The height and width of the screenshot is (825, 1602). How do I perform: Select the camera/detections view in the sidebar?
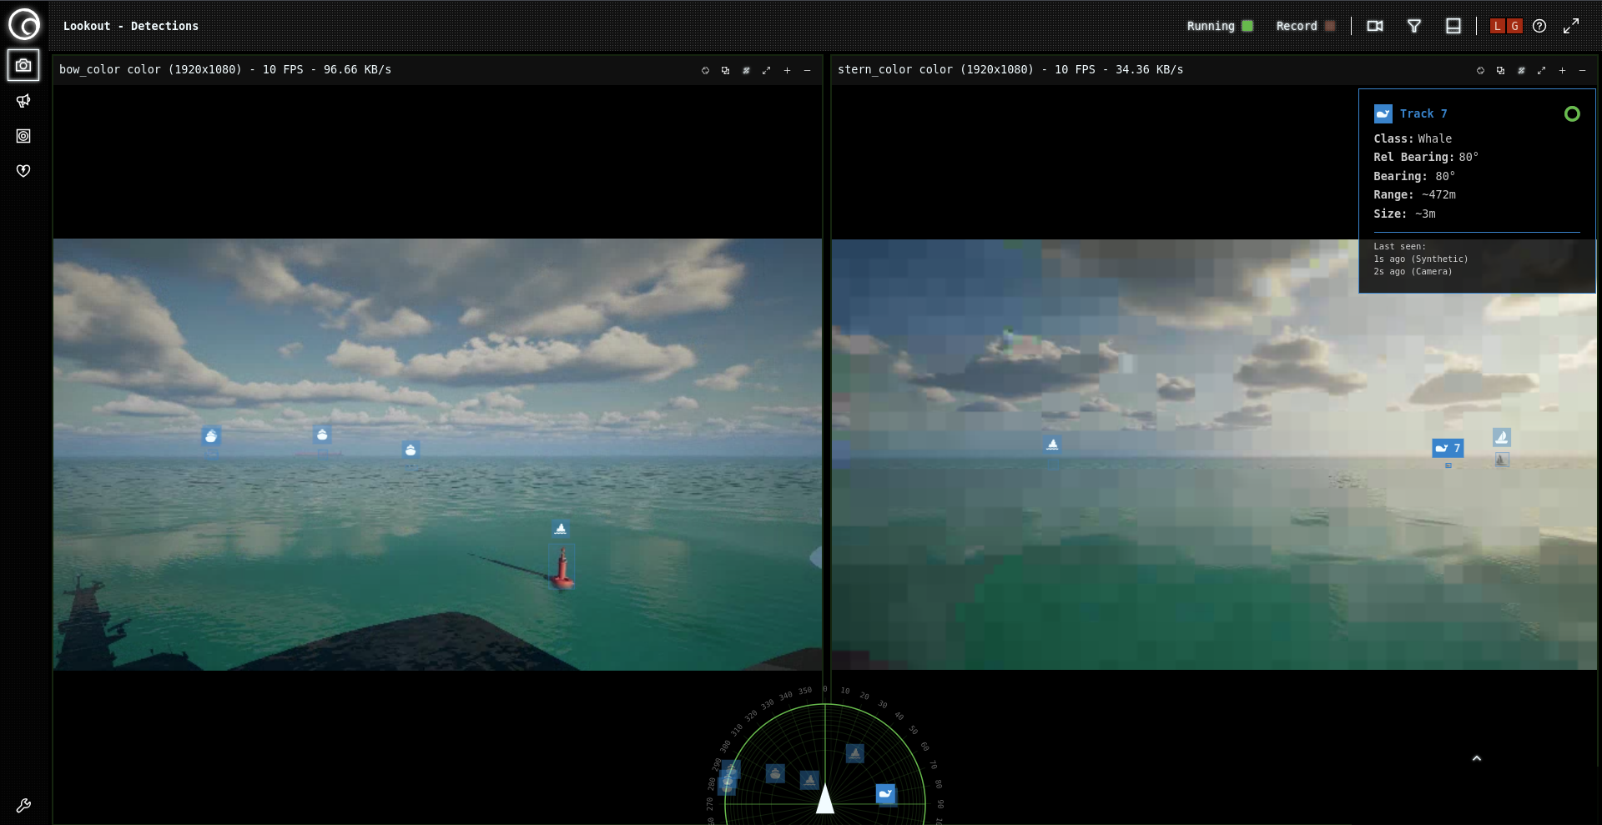23,65
